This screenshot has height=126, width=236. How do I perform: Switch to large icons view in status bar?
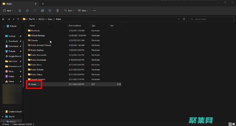coord(233,124)
